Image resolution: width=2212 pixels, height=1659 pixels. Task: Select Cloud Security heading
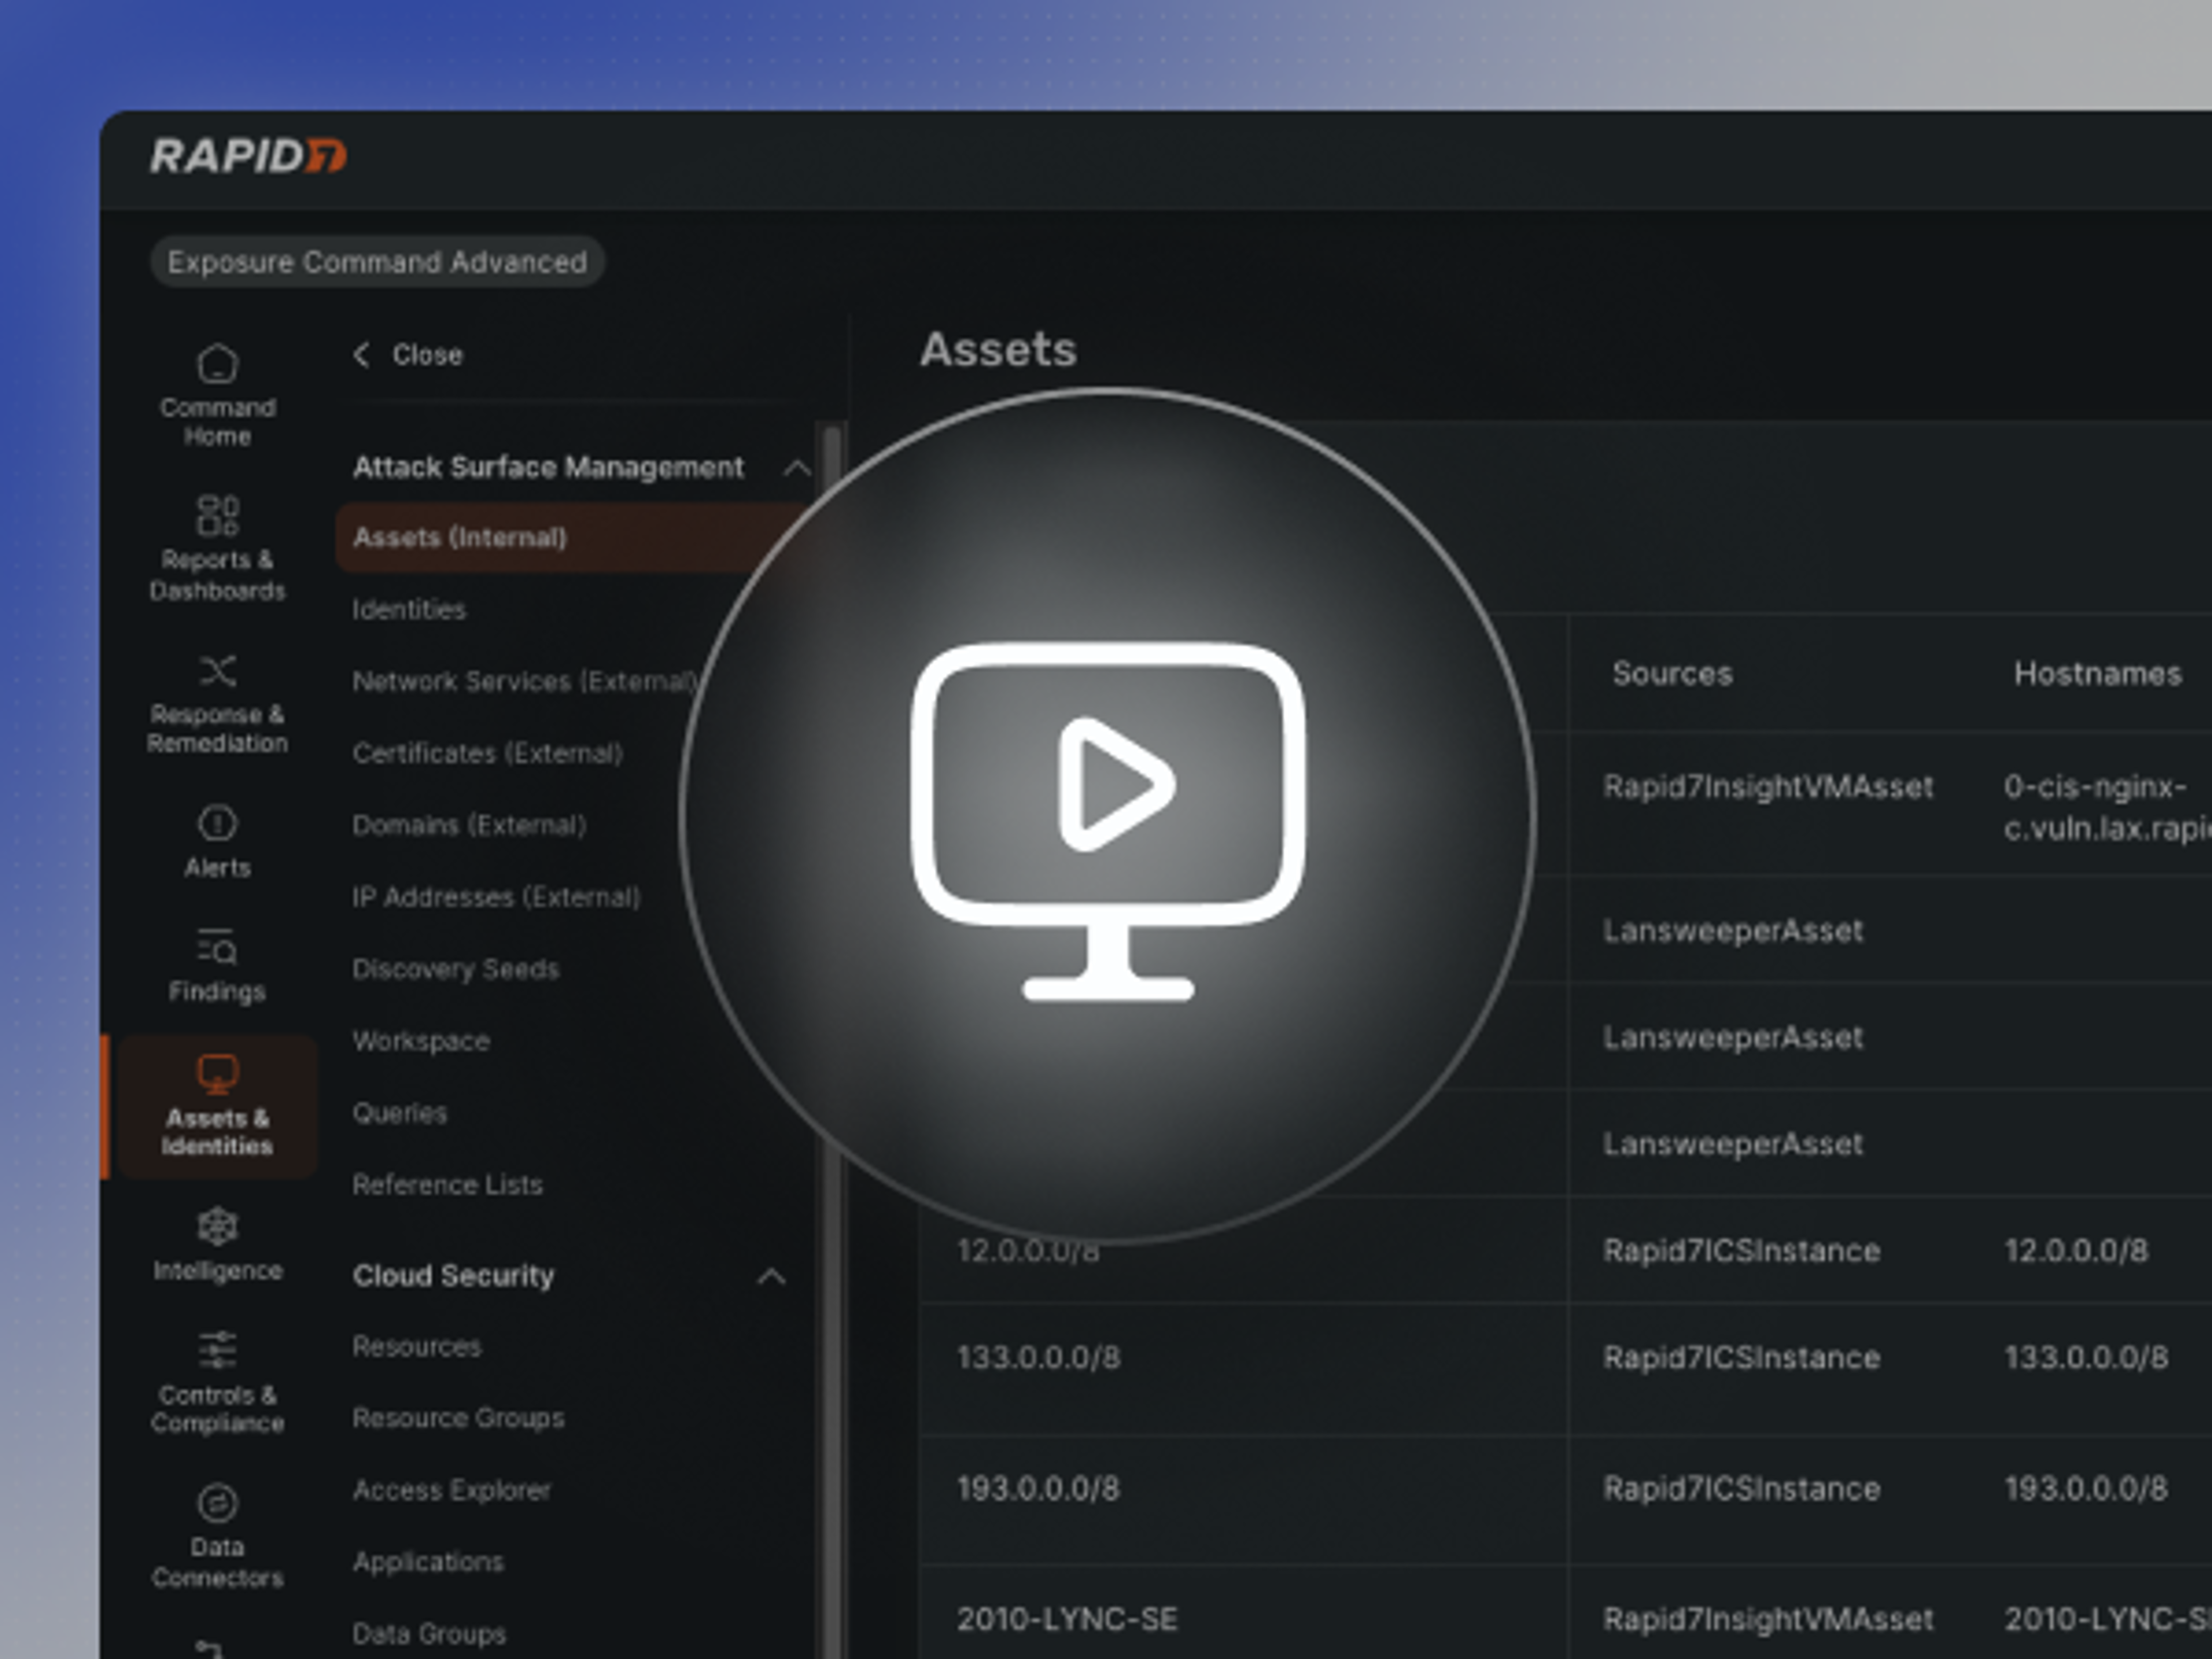pos(453,1275)
